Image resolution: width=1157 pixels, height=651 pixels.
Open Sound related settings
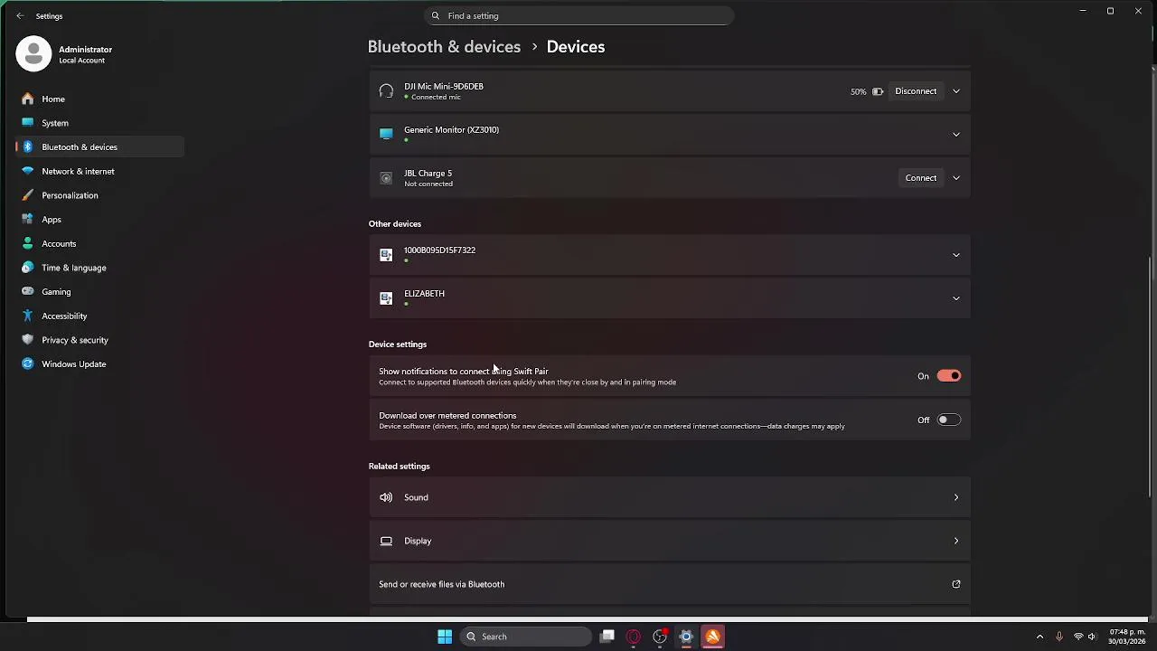[x=670, y=497]
